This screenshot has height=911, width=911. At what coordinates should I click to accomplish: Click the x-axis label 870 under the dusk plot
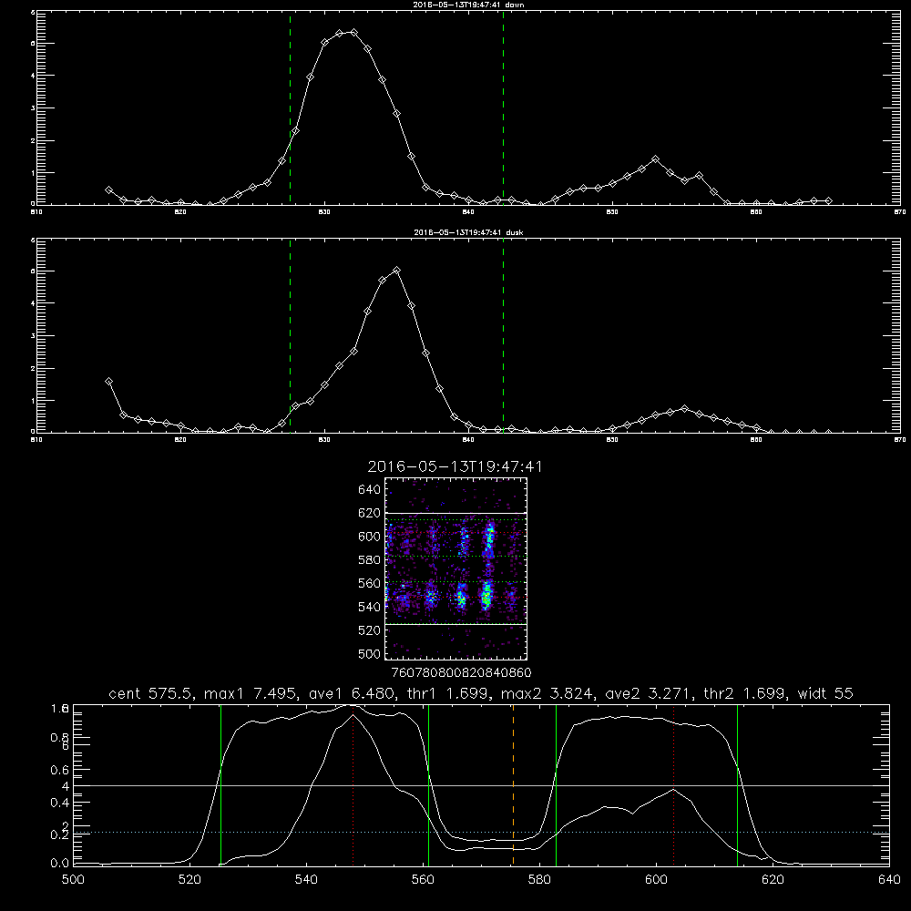[900, 440]
